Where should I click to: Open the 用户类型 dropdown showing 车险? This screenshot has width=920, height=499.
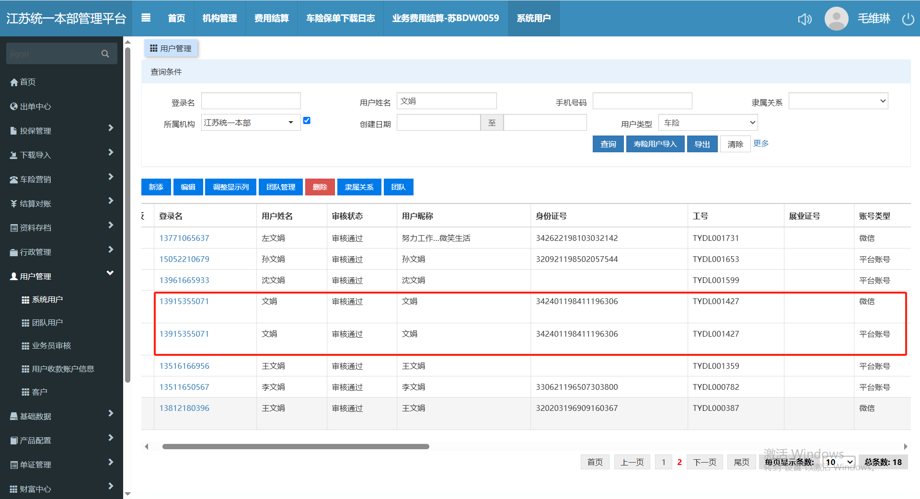(708, 123)
